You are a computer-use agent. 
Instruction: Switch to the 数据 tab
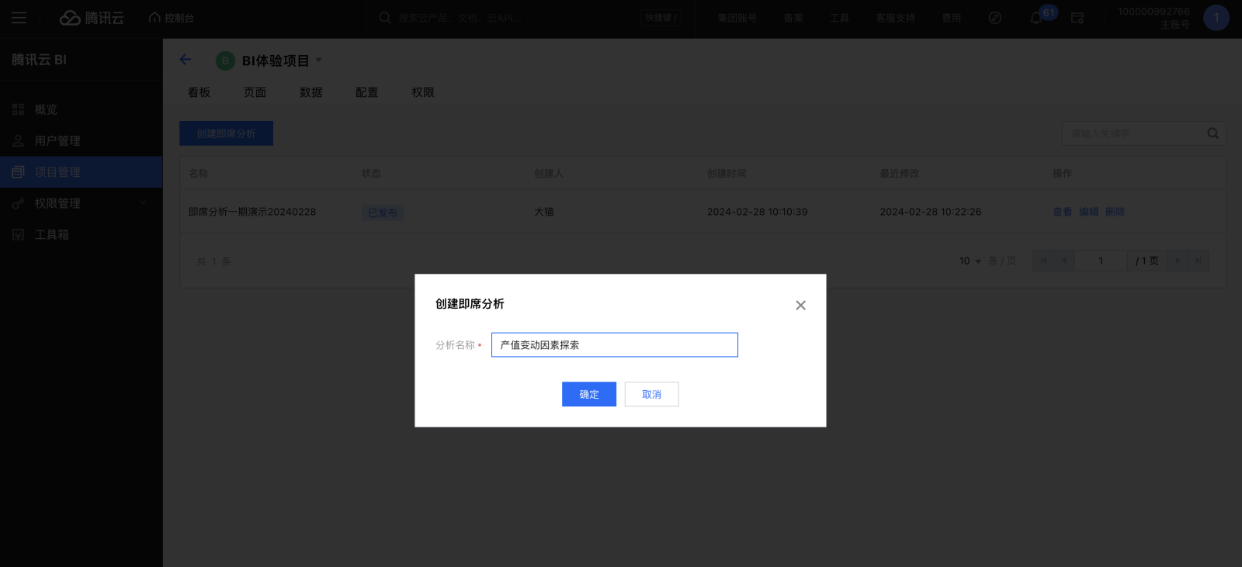310,92
